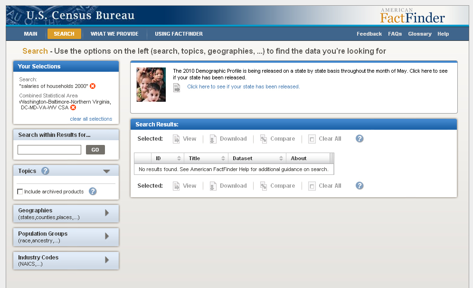Click the bottom View label
This screenshot has width=473, height=288.
click(x=189, y=186)
